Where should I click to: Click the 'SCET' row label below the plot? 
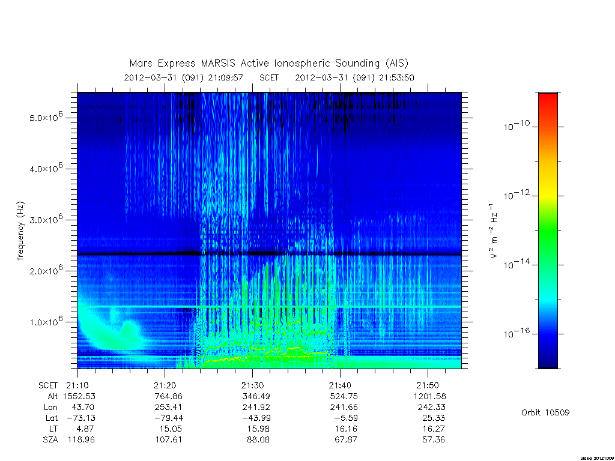click(x=48, y=385)
